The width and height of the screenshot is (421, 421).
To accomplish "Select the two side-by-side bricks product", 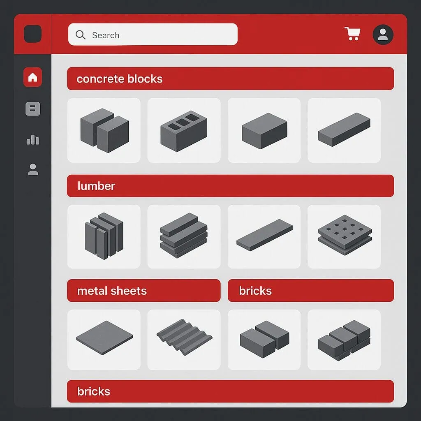I will click(x=264, y=340).
